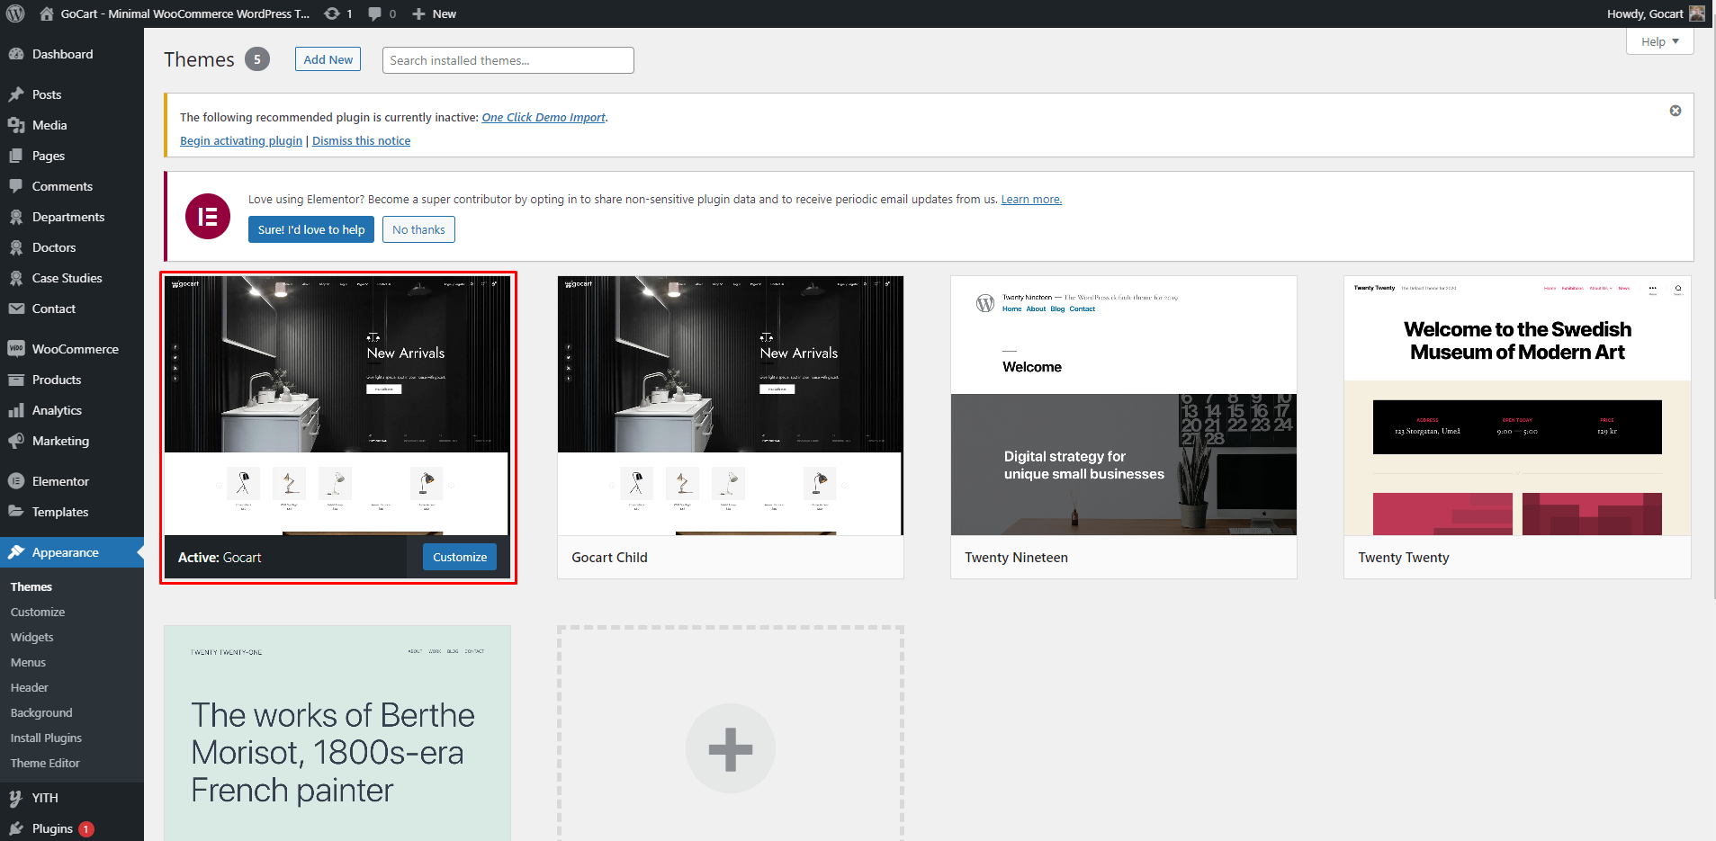Select the Twenty Nineteen theme thumbnail
Image resolution: width=1716 pixels, height=841 pixels.
click(1124, 406)
